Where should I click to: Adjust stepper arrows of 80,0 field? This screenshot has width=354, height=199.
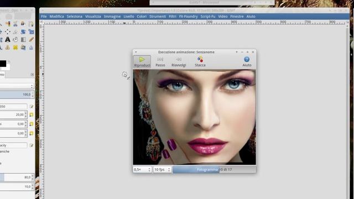pos(32,177)
